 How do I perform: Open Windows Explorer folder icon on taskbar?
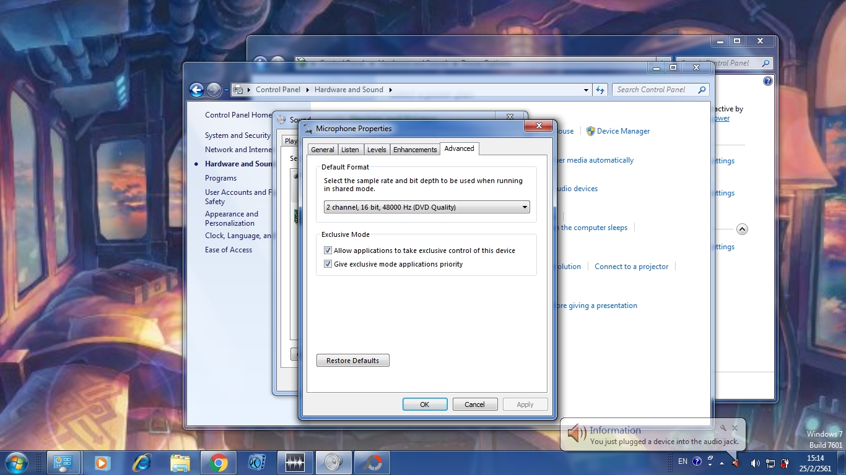pos(180,463)
